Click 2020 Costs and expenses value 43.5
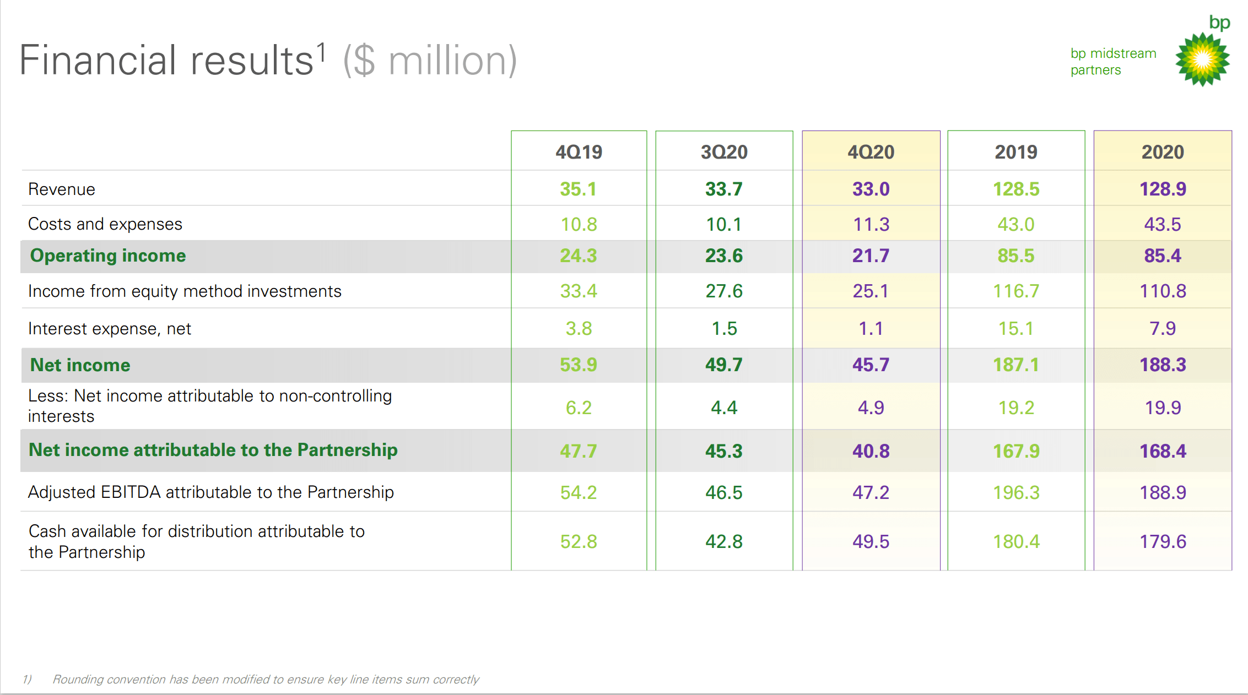The image size is (1248, 695). 1163,225
